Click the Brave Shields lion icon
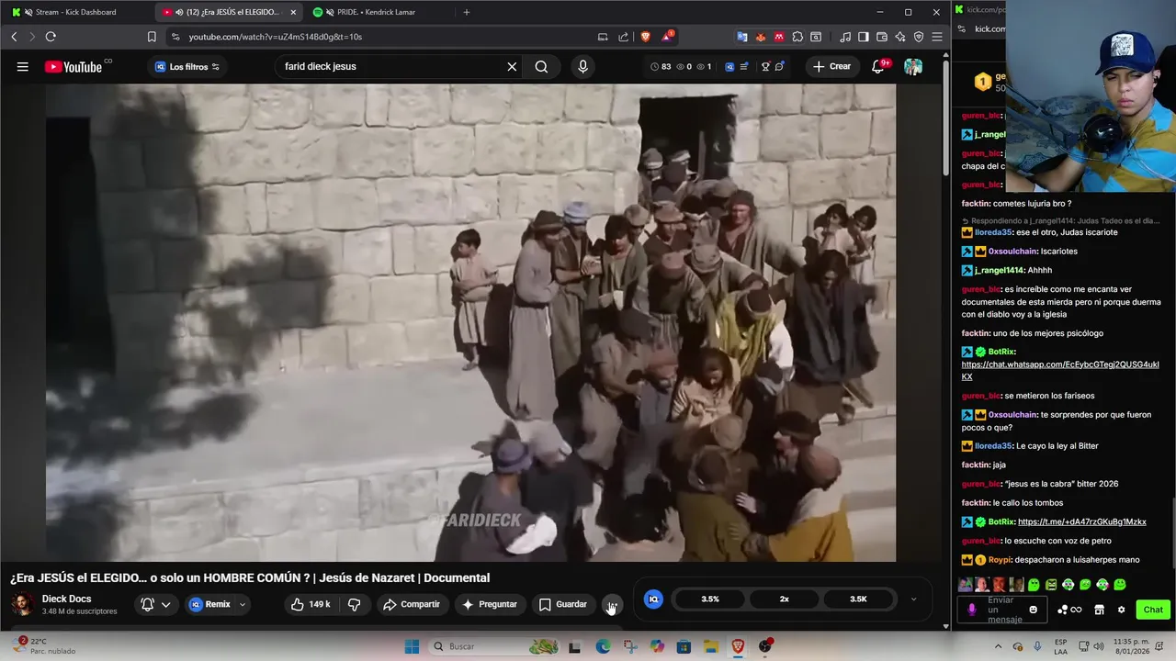 coord(645,37)
